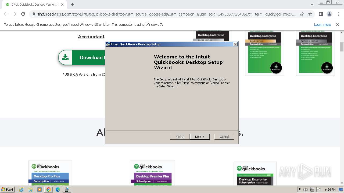Click the address bar URL
Screen dimensions: 344x193
click(166, 14)
